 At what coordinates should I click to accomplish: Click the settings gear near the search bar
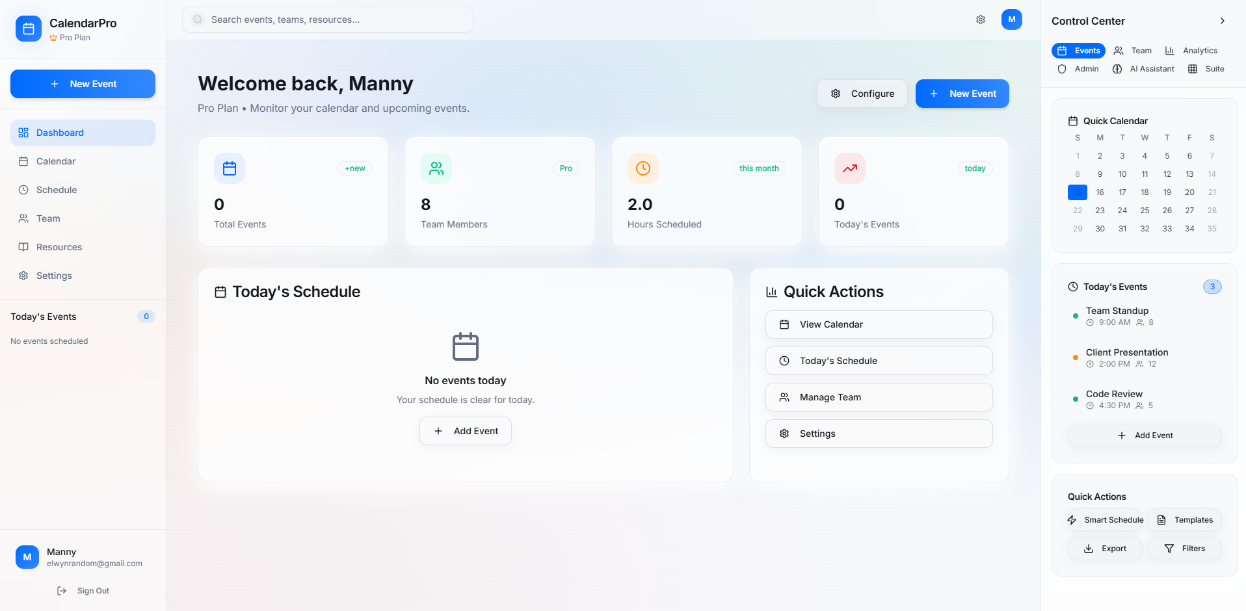(980, 19)
